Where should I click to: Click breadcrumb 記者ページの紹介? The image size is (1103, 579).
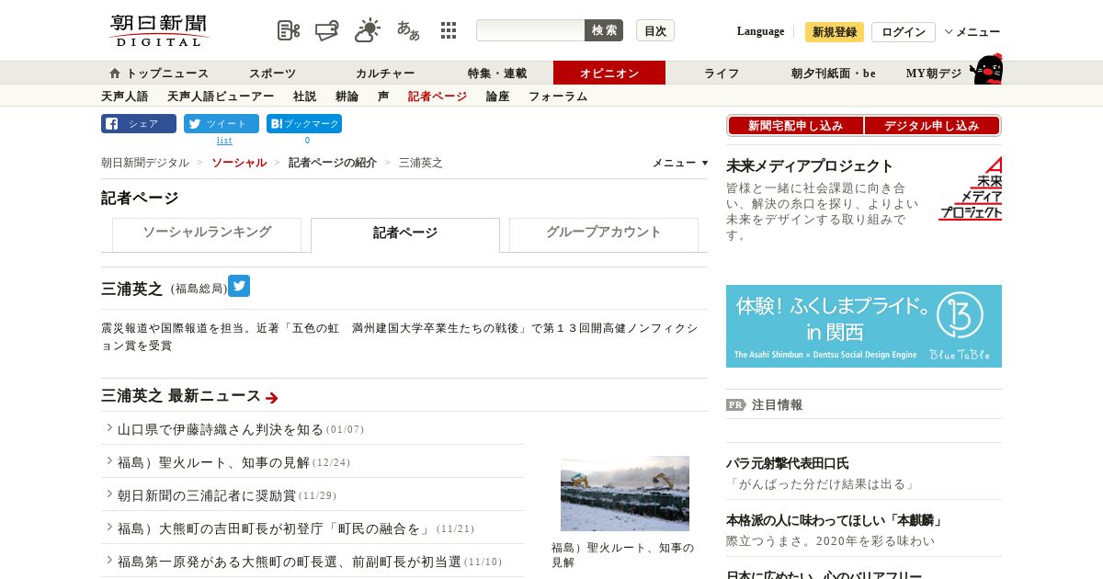(x=333, y=163)
